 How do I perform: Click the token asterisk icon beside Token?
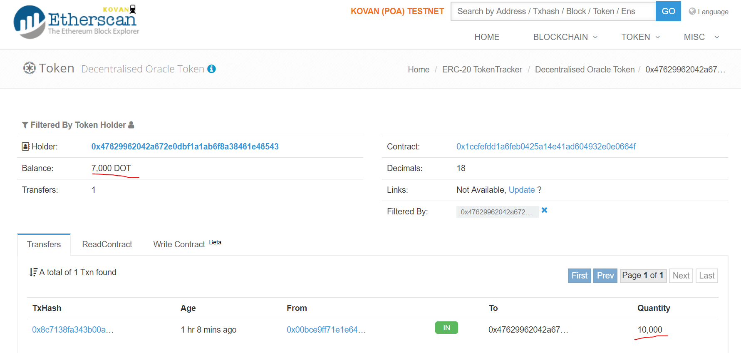coord(30,68)
